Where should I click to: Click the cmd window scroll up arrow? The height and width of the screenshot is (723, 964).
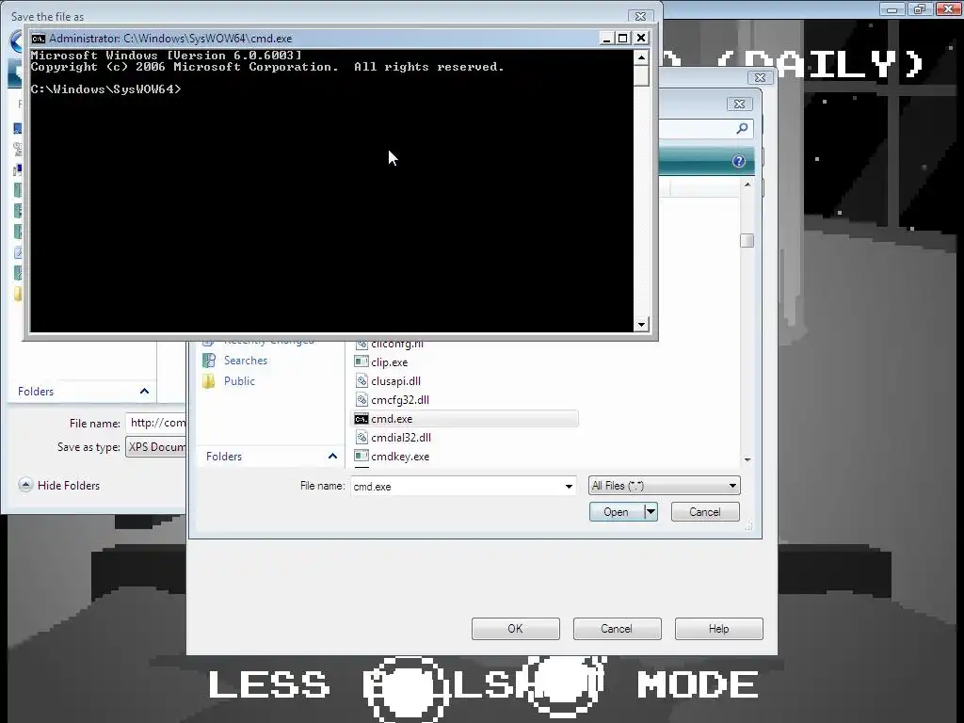coord(641,57)
